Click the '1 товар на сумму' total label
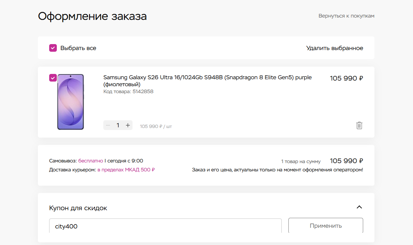The width and height of the screenshot is (413, 245). pos(301,161)
